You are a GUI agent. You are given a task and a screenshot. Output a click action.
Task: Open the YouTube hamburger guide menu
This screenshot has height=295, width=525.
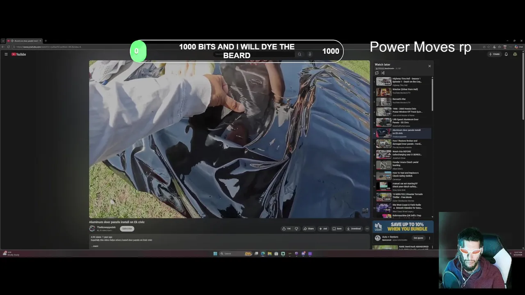(6, 54)
